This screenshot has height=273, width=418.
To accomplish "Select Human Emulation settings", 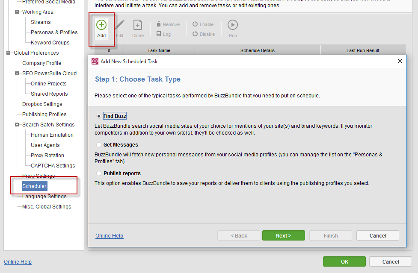I will (x=52, y=135).
